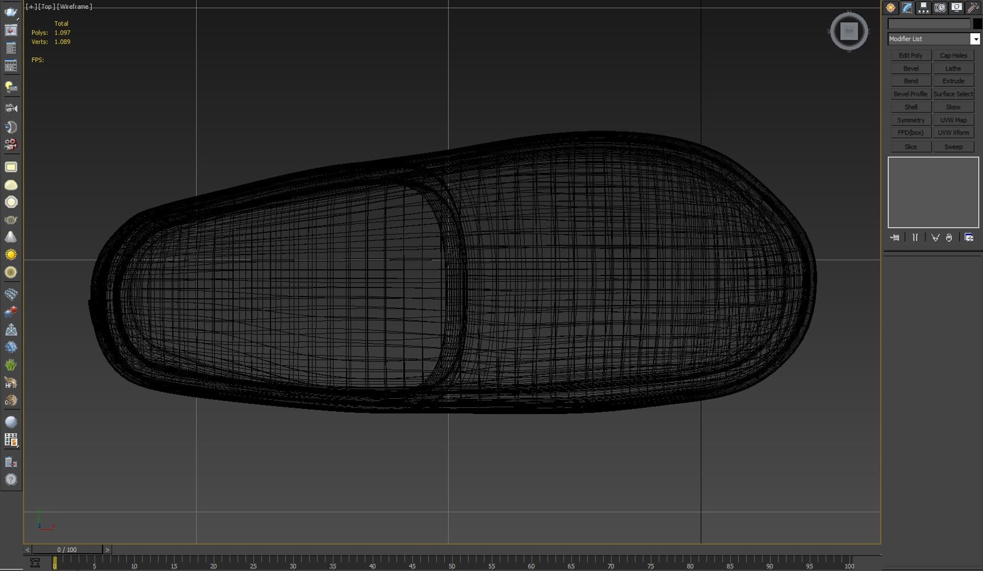Switch to the Motion panel tab
Screen dimensions: 983x571
[x=940, y=7]
